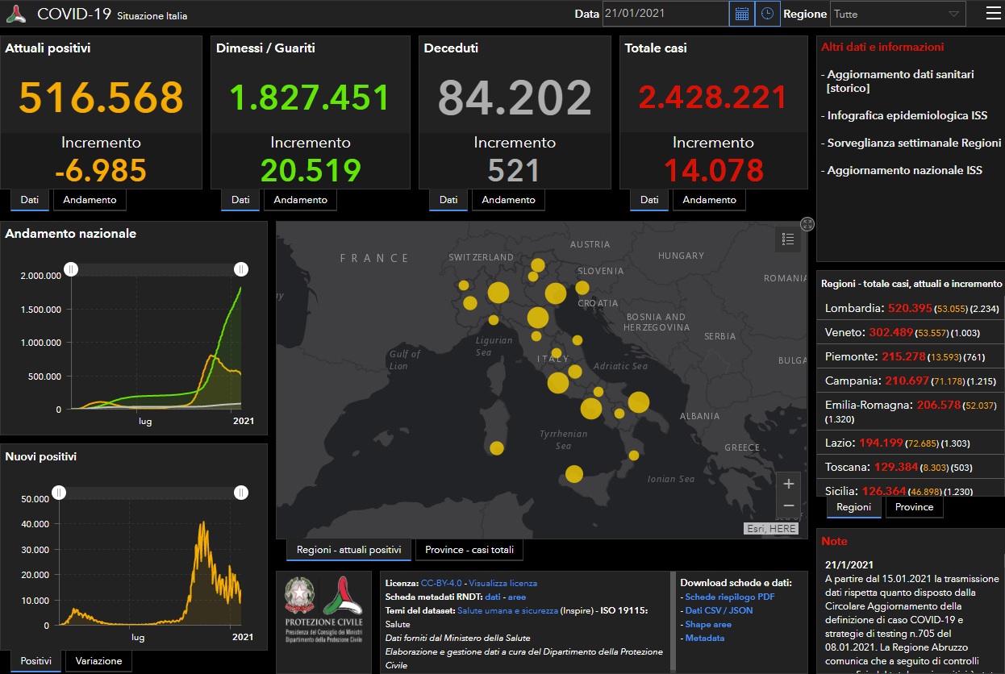Open the Regione dropdown showing Tutte
Viewport: 1005px width, 674px height.
click(898, 14)
